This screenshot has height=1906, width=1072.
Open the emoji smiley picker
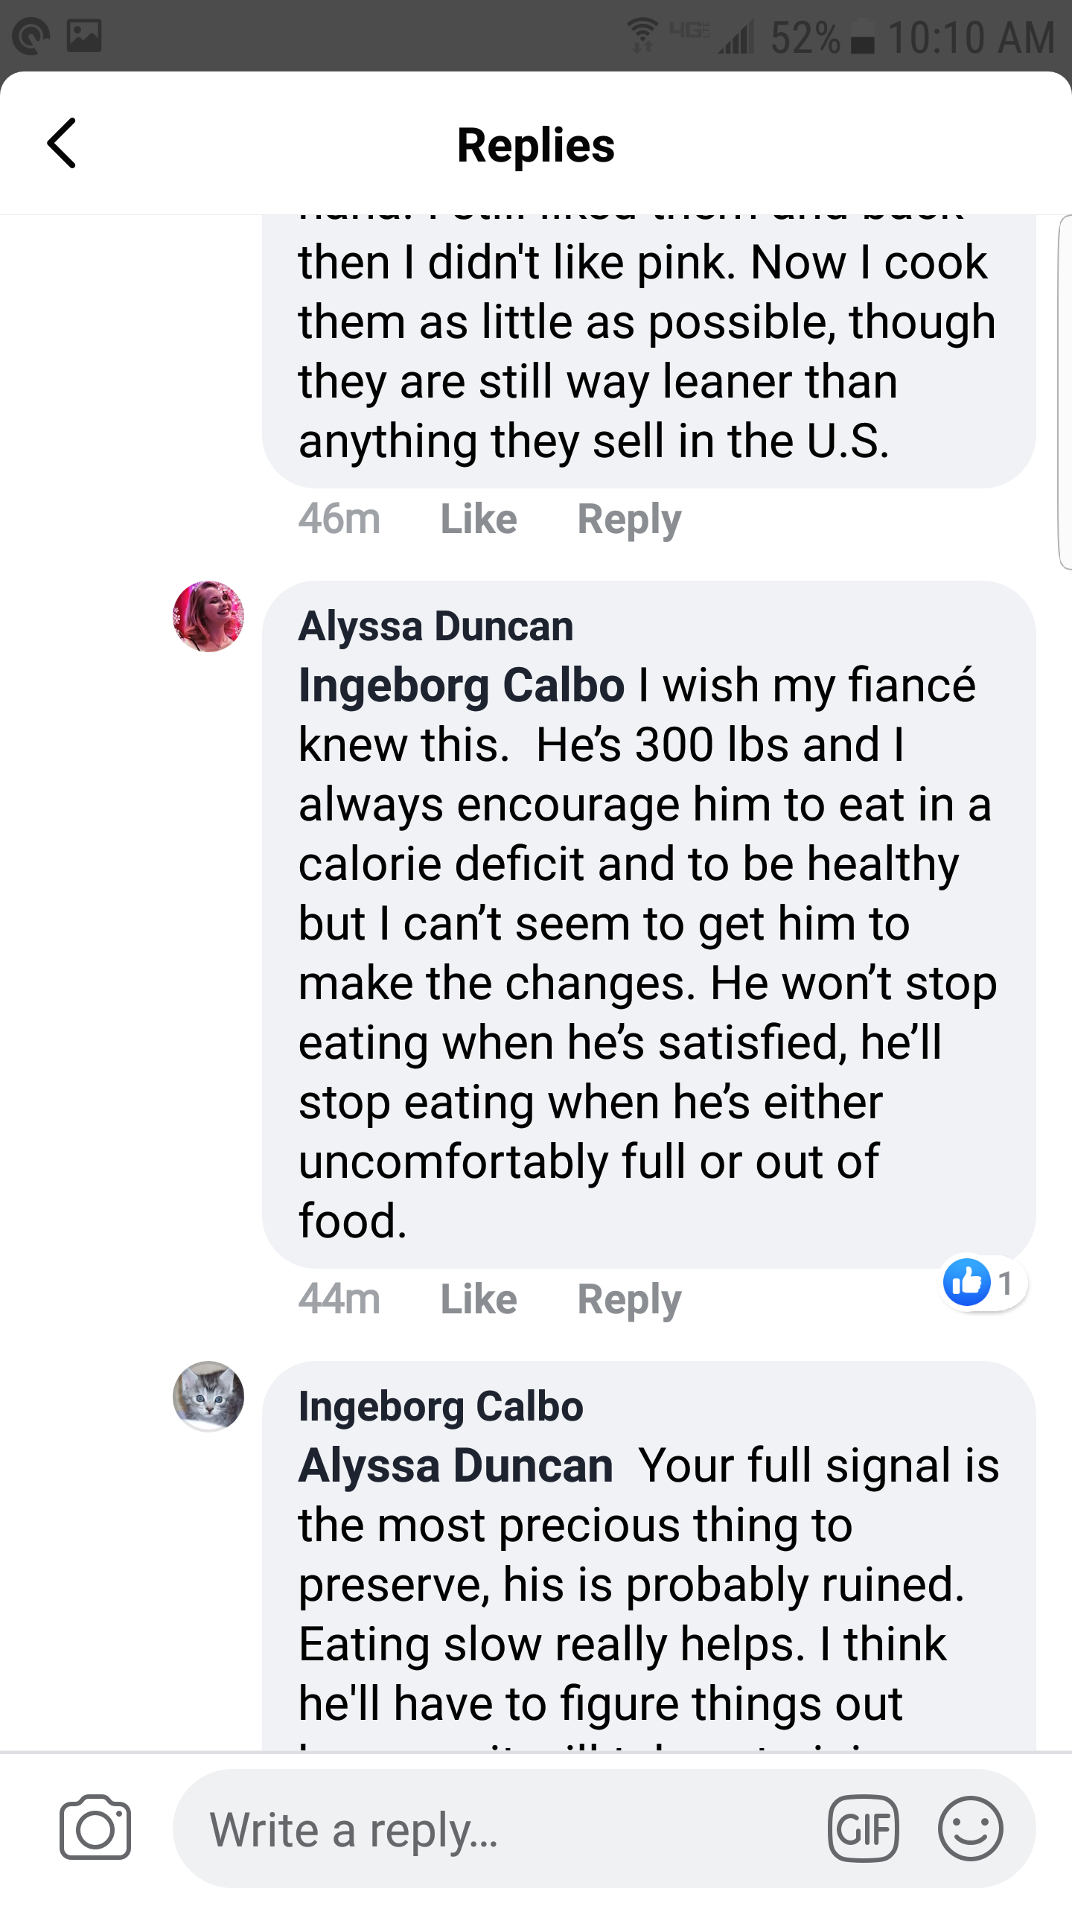971,1829
